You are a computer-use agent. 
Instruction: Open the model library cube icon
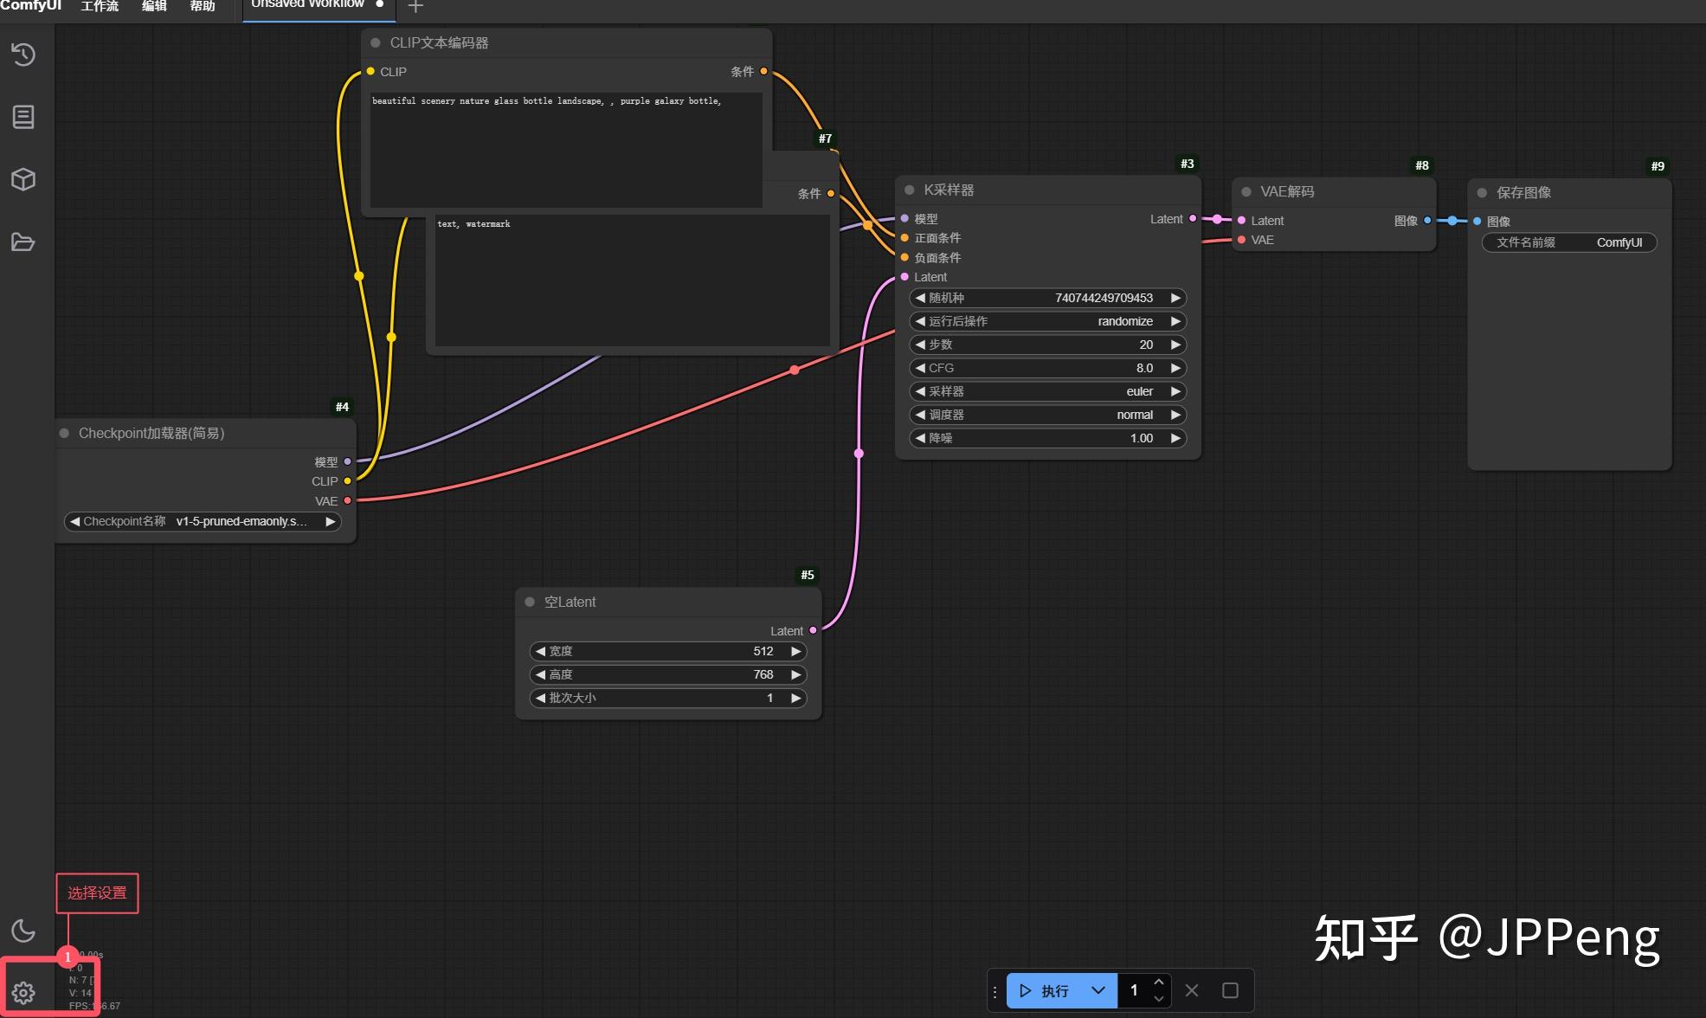[x=23, y=179]
